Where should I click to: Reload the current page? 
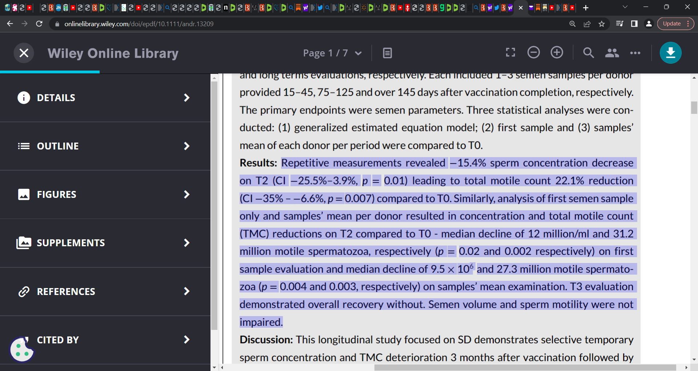point(39,24)
